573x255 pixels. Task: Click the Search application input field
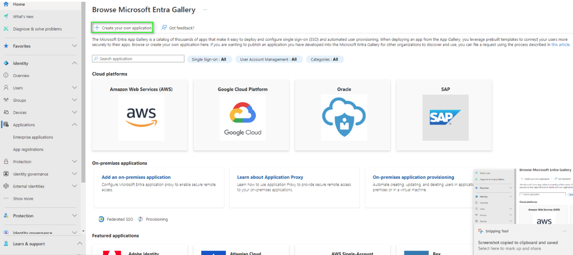pos(138,58)
